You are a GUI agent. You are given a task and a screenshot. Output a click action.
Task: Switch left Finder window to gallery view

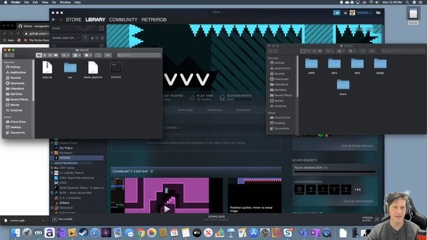click(55, 55)
